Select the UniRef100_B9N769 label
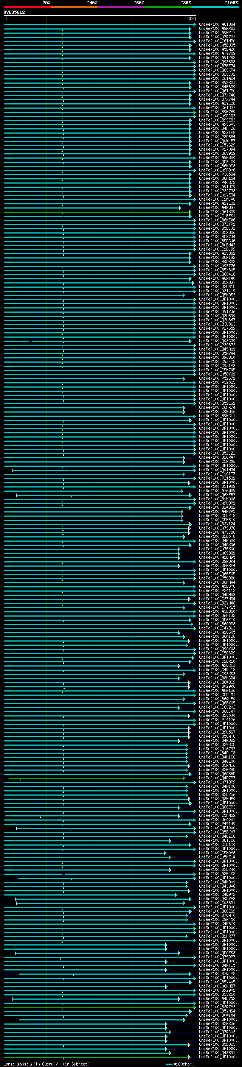The width and height of the screenshot is (242, 1067). (x=217, y=112)
